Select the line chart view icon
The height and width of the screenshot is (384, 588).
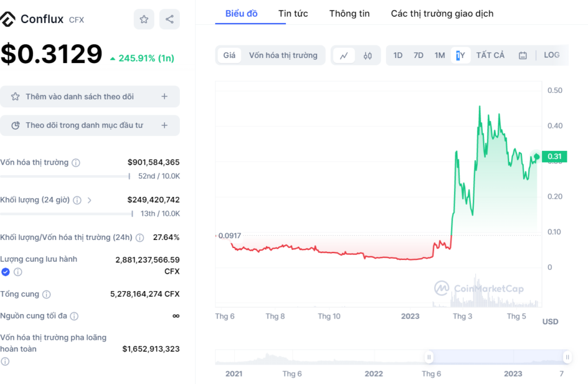pos(344,56)
